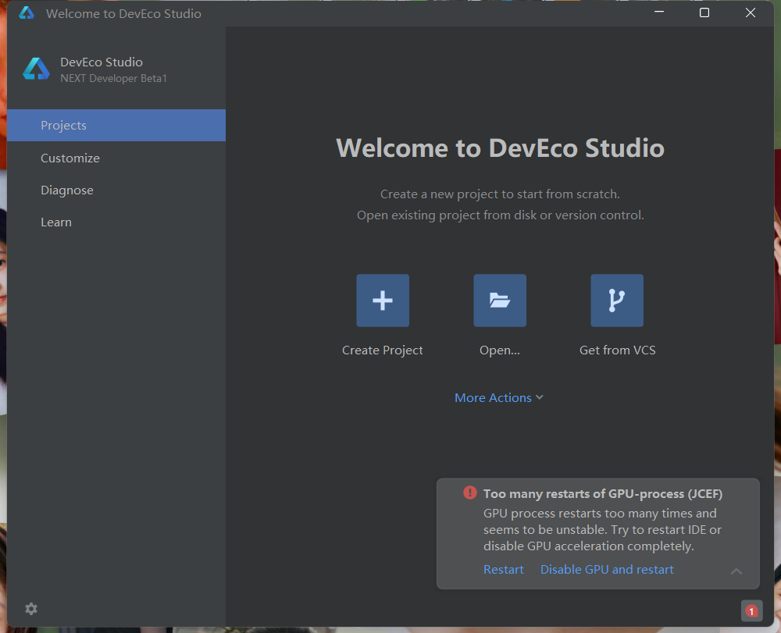Click the DevEco Studio logo in sidebar
Screen dimensions: 781x633
[x=37, y=69]
